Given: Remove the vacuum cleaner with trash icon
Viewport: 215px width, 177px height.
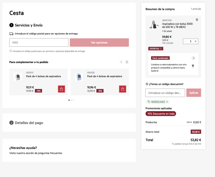Looking at the screenshot, I should [x=197, y=20].
